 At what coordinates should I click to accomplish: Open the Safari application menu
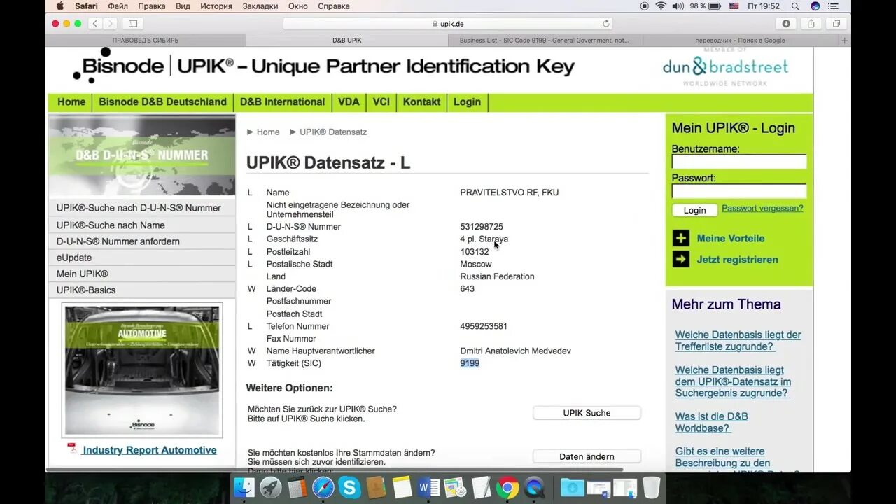pyautogui.click(x=86, y=6)
